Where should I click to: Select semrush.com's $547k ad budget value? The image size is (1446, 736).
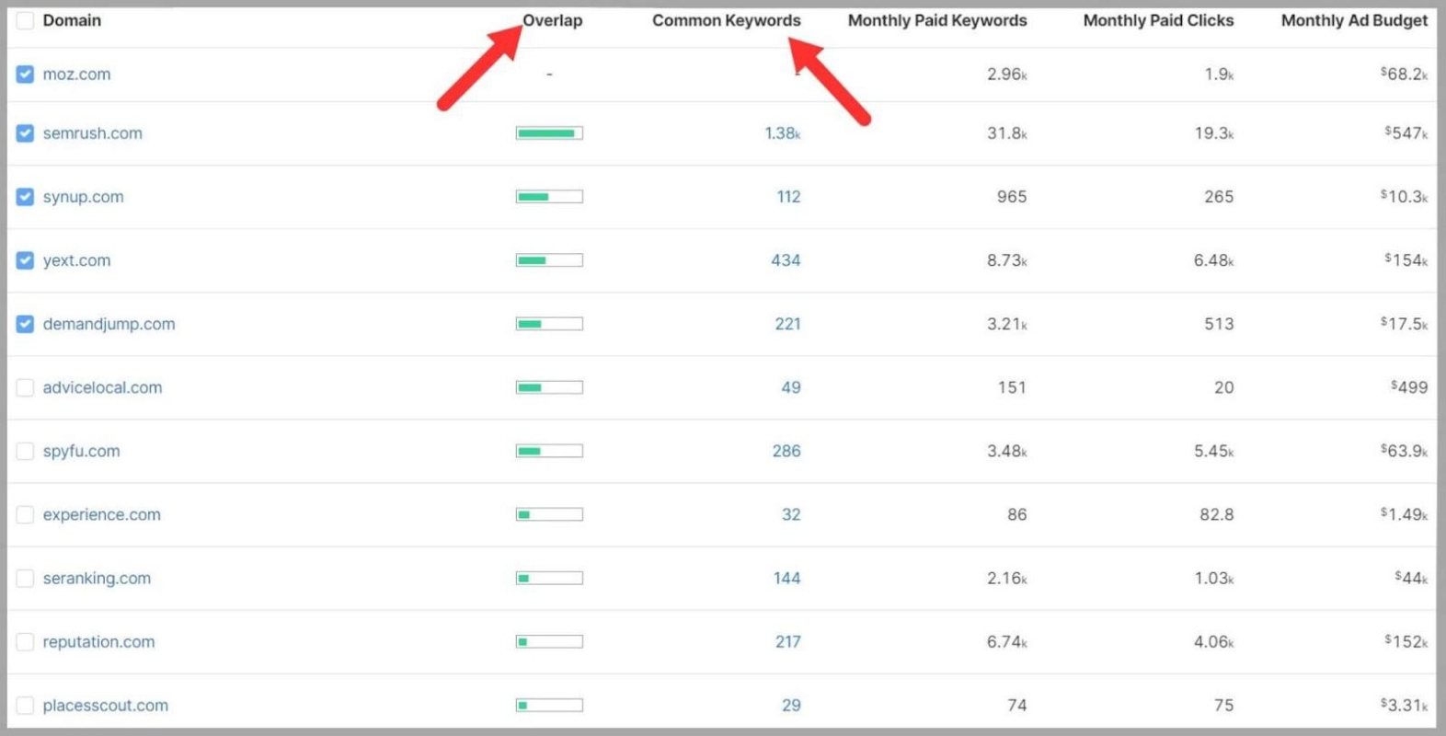click(1406, 133)
